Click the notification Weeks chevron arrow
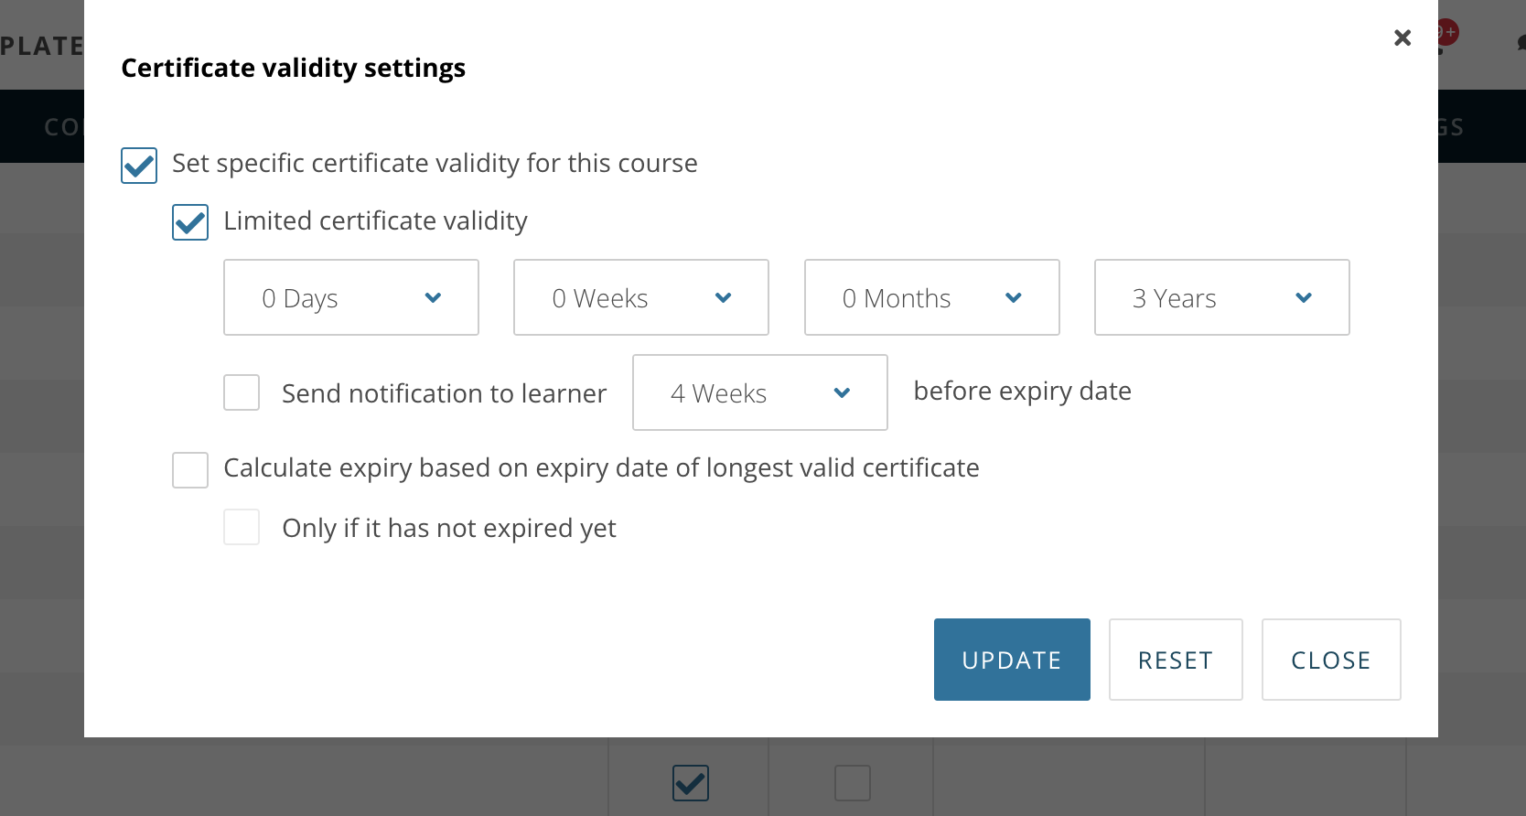This screenshot has height=816, width=1526. (x=843, y=392)
